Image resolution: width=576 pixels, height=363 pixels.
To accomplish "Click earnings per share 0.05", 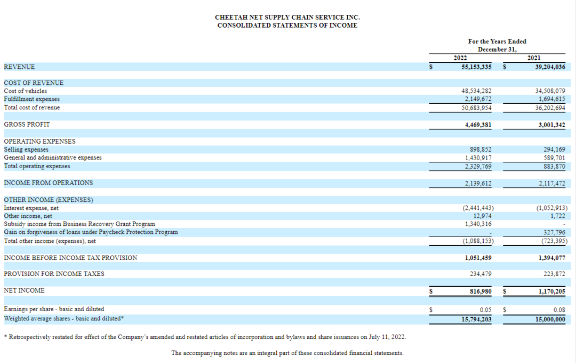I will click(x=486, y=310).
